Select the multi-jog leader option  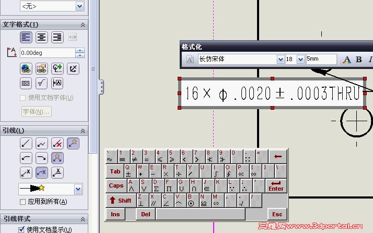42,144
